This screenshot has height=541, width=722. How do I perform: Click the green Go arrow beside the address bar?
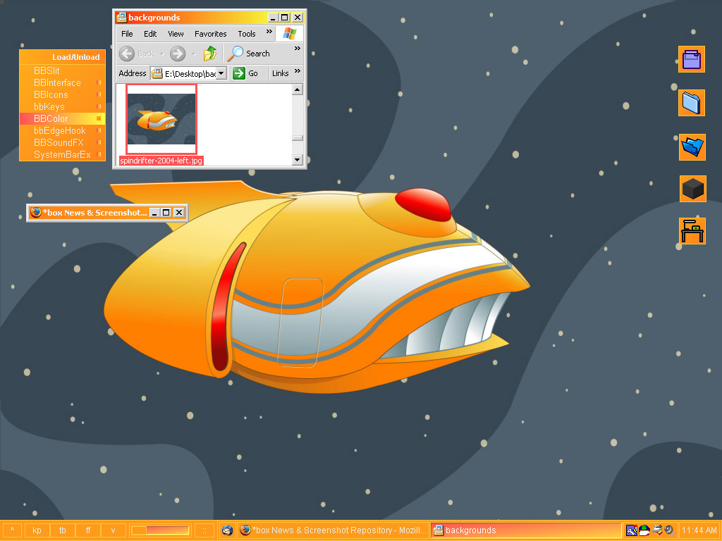coord(238,73)
